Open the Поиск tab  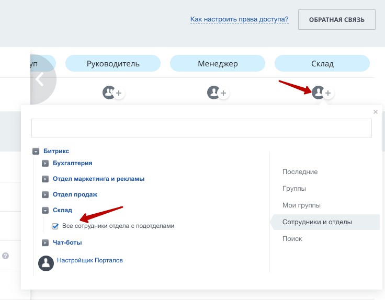pyautogui.click(x=292, y=239)
